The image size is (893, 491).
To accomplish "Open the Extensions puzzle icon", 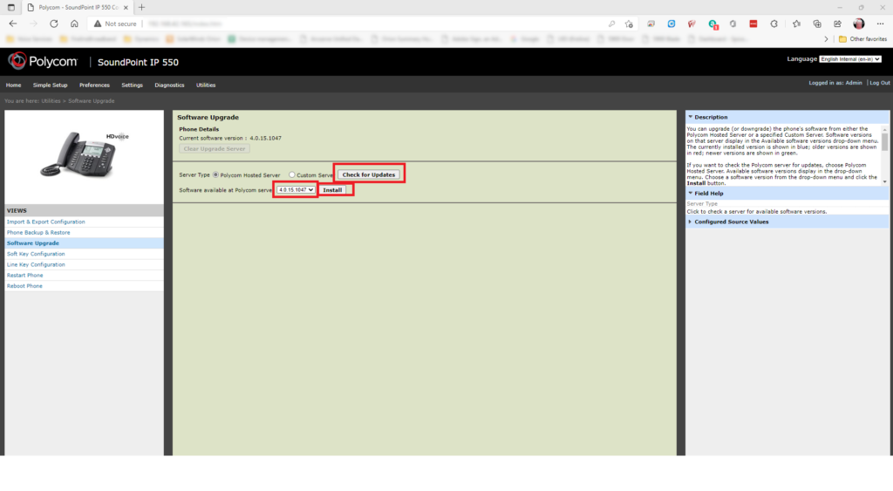I will (x=774, y=24).
